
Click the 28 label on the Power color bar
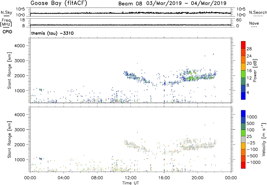(249, 49)
